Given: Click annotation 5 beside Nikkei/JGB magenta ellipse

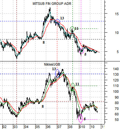Looking at the screenshot, I should [x=85, y=119].
